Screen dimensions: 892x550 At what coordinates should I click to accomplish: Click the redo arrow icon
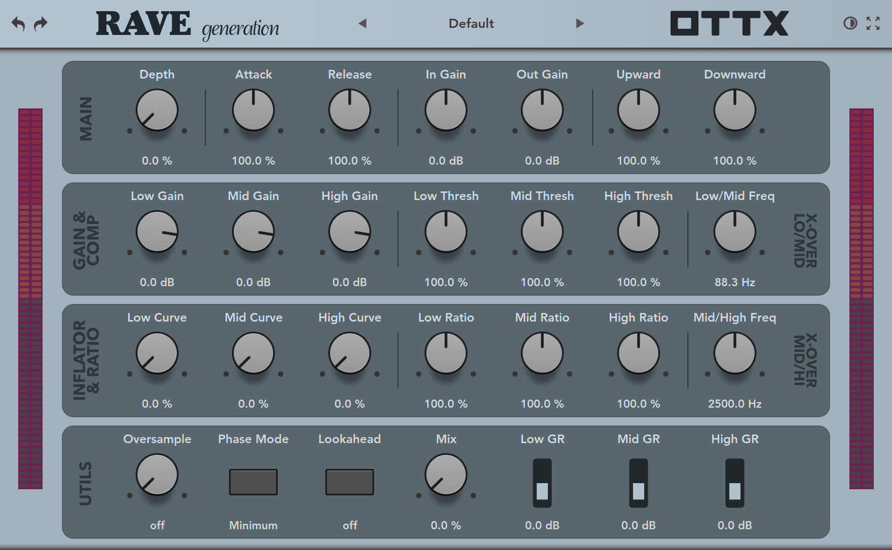(x=41, y=24)
